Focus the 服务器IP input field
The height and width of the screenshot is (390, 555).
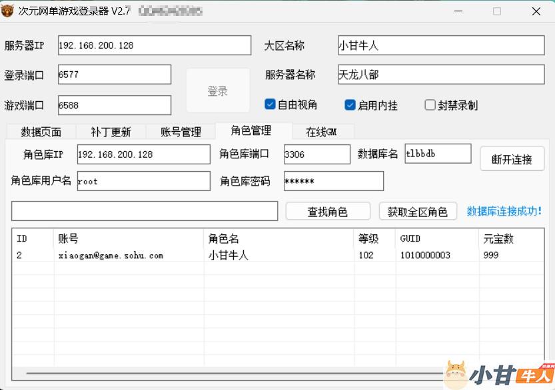click(155, 45)
